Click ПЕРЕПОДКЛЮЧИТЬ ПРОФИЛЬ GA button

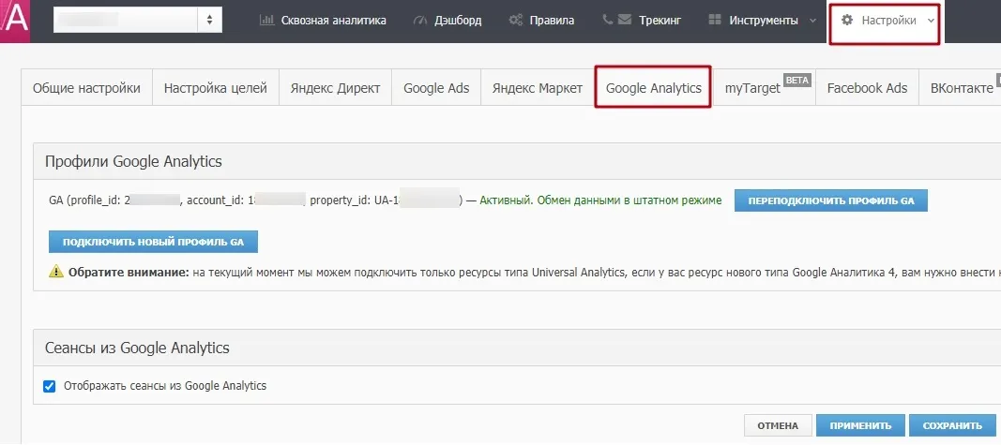(830, 200)
